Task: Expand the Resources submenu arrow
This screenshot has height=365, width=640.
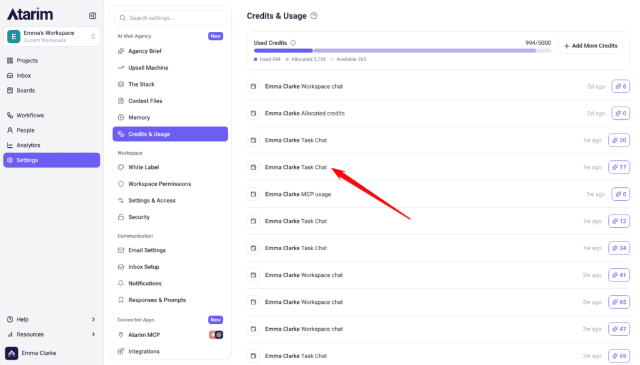Action: [x=94, y=334]
